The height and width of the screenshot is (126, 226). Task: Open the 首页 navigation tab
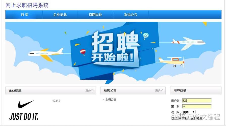click(24, 15)
